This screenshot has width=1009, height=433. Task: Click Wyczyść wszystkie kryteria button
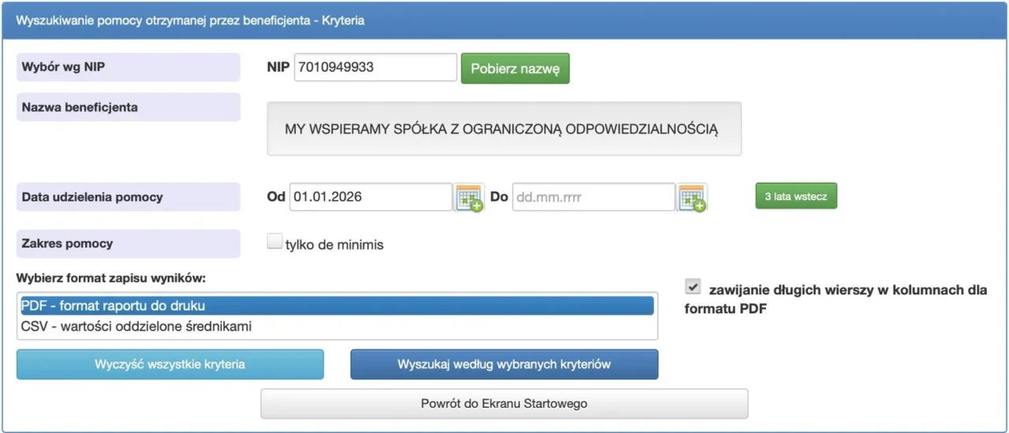169,365
